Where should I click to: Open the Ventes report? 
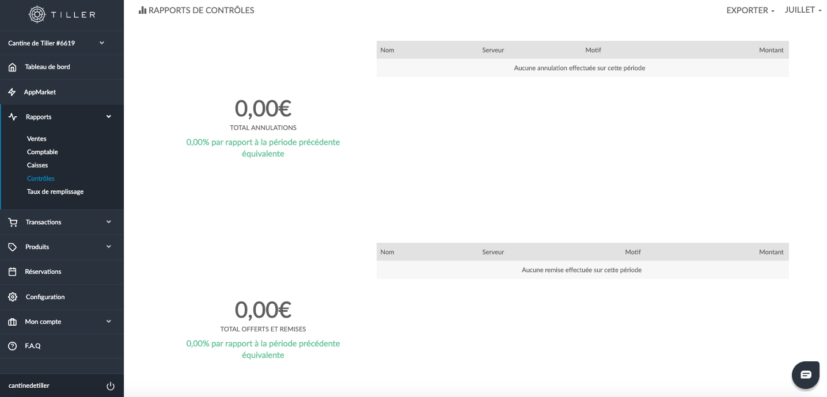(37, 139)
